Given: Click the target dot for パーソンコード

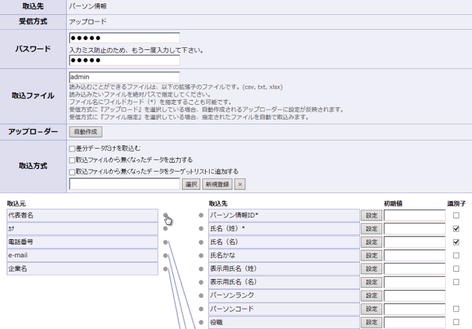Looking at the screenshot, I should tap(201, 309).
